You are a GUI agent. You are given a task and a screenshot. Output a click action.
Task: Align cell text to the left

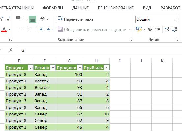pos(18,29)
